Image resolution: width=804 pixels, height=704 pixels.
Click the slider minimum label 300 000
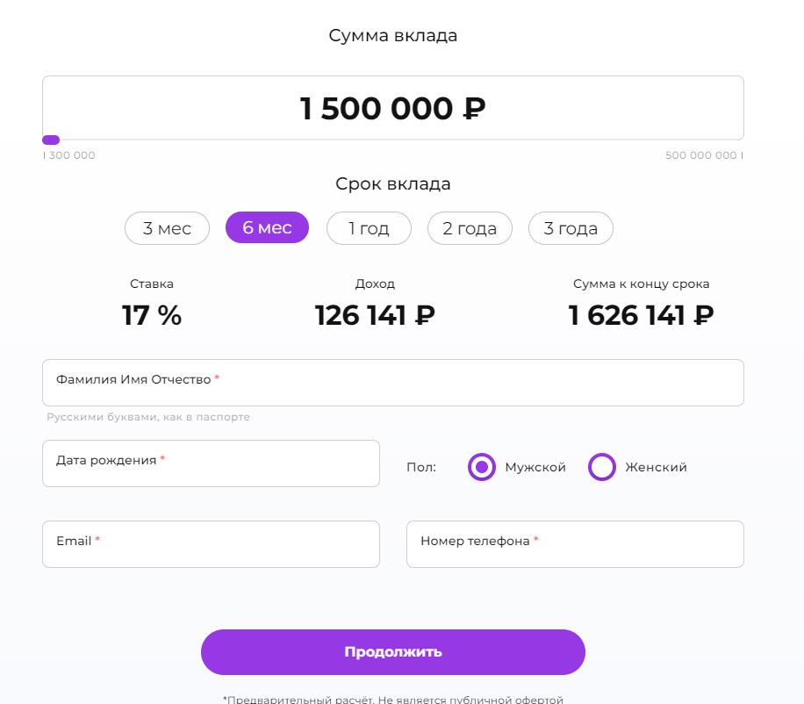point(72,155)
